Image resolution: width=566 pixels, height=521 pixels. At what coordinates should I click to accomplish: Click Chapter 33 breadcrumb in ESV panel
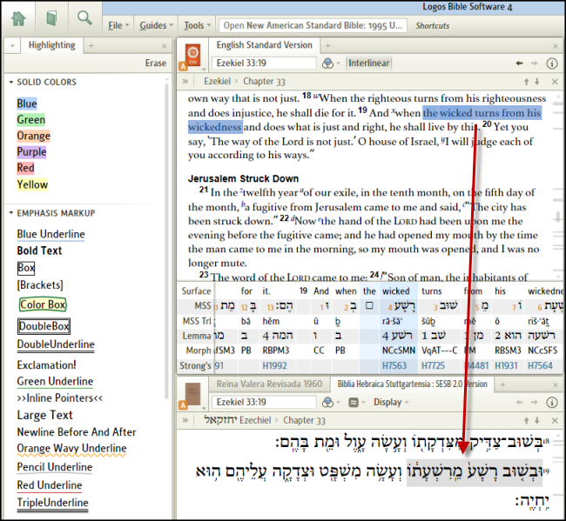[264, 82]
